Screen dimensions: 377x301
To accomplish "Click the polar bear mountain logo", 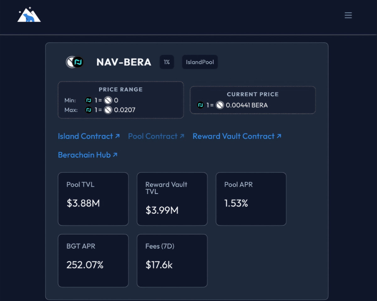I will click(x=29, y=15).
